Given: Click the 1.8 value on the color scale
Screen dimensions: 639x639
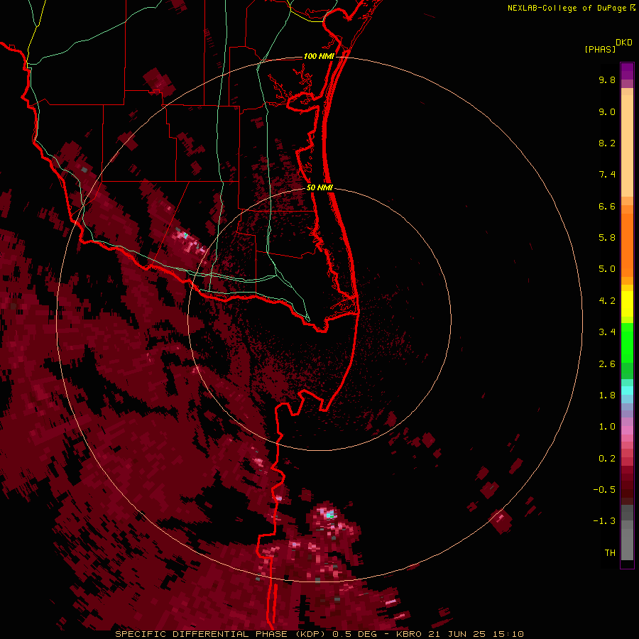Looking at the screenshot, I should click(607, 395).
